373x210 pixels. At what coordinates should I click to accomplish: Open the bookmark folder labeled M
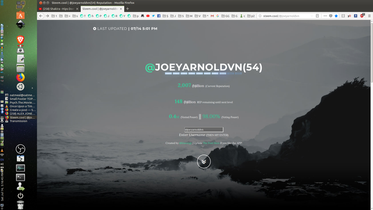point(189,16)
